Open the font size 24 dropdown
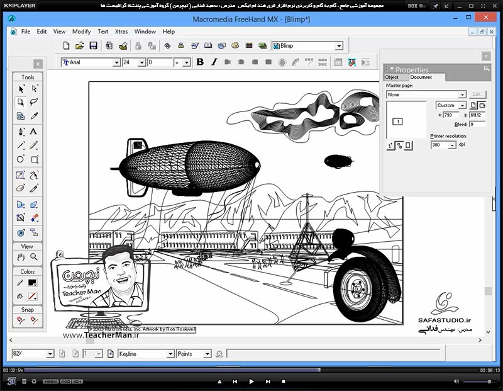This screenshot has width=503, height=391. click(x=142, y=62)
